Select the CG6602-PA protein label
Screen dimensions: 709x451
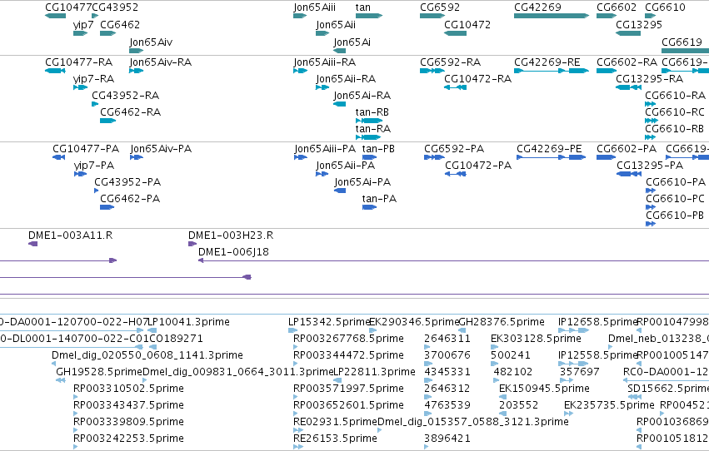pyautogui.click(x=627, y=149)
